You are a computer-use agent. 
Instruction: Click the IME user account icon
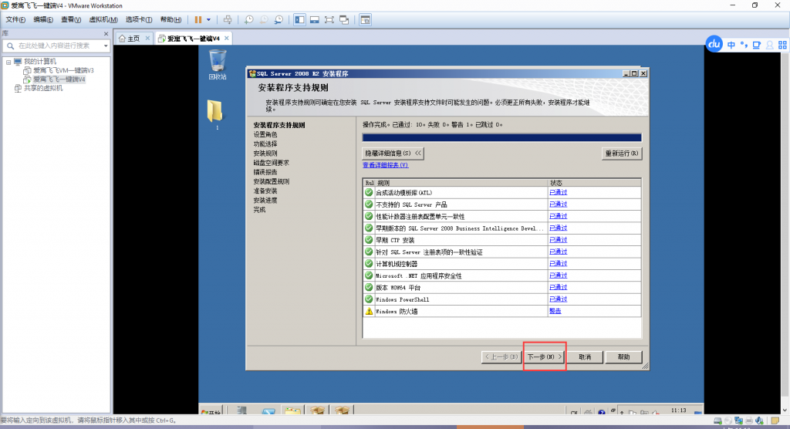pyautogui.click(x=769, y=45)
